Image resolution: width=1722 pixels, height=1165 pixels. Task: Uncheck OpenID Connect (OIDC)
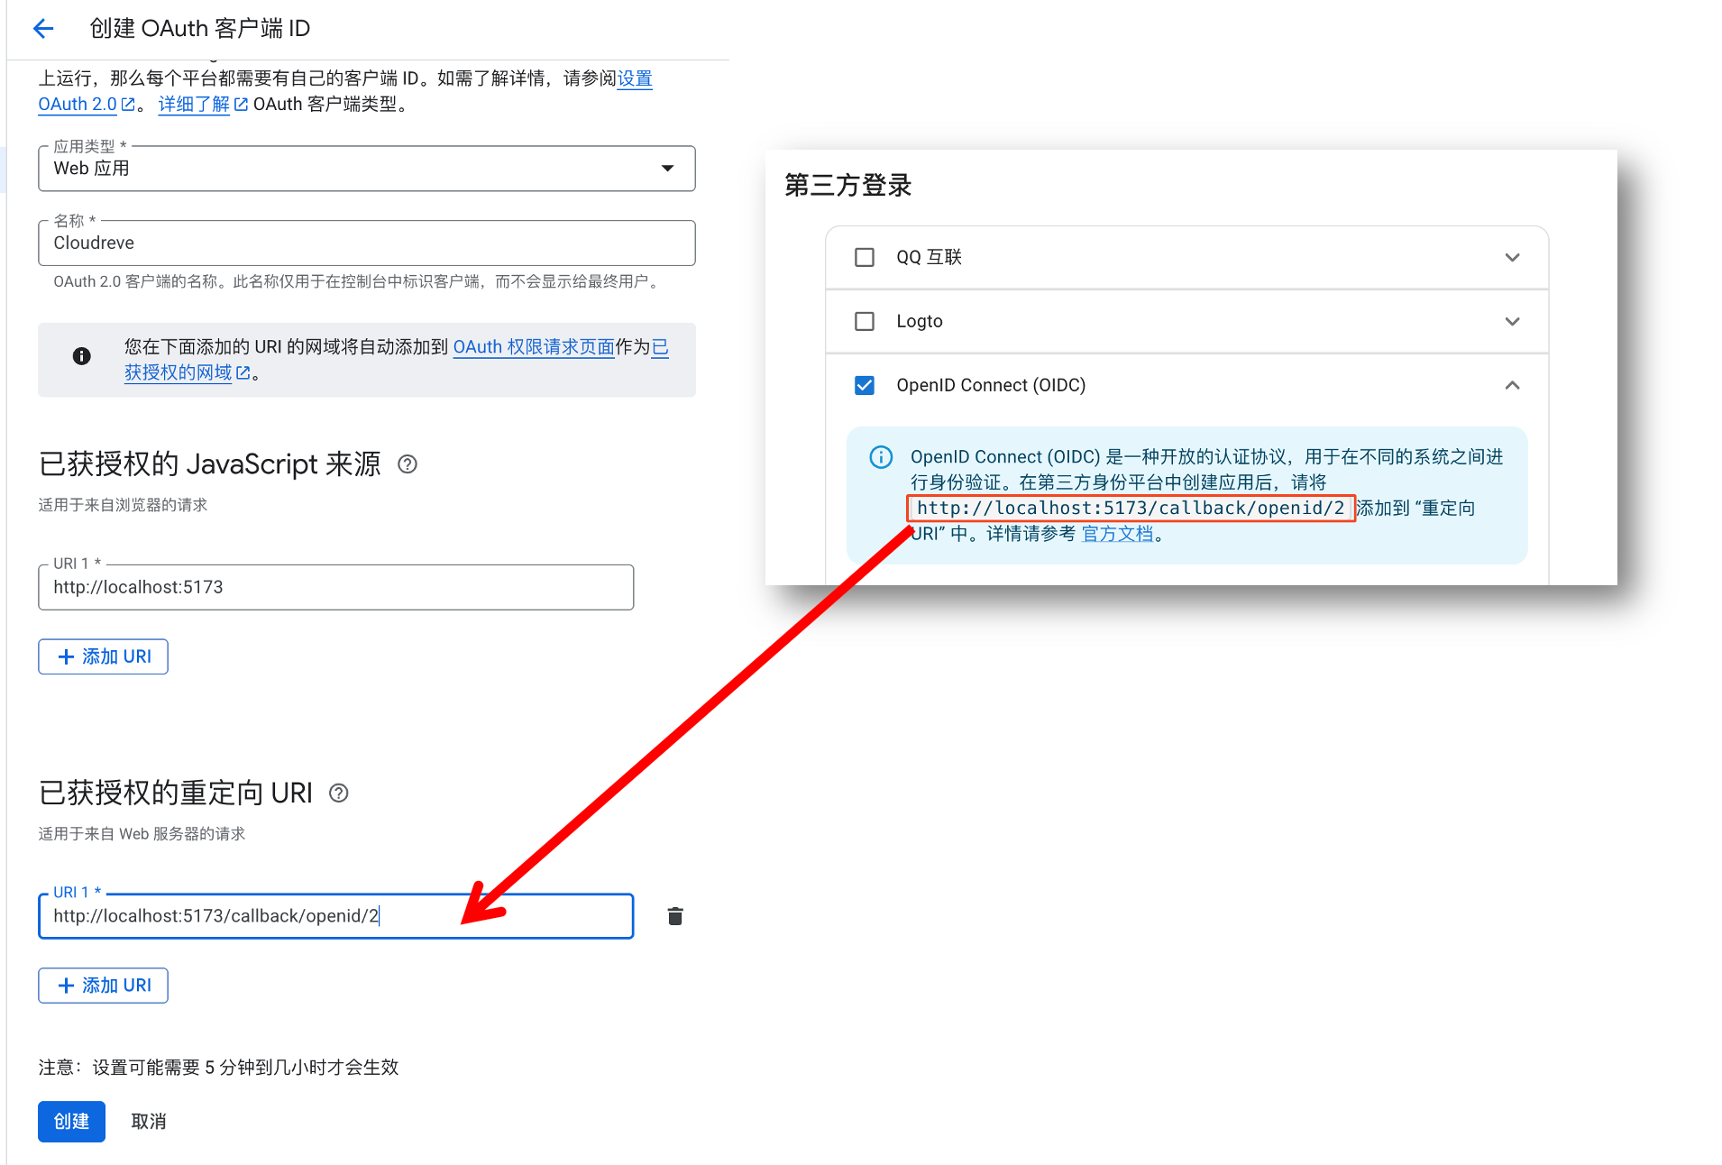click(864, 385)
